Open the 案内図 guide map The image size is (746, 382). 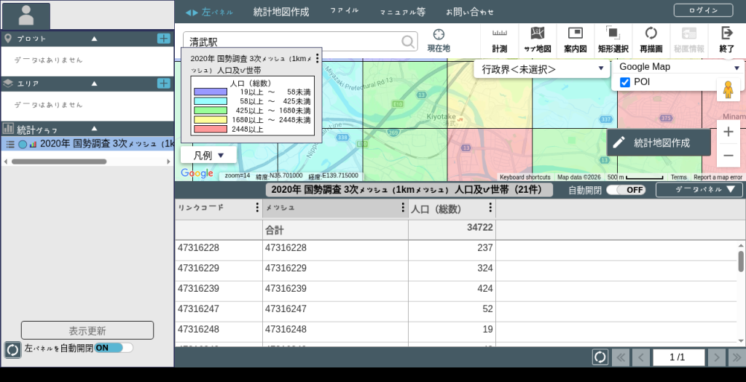pyautogui.click(x=576, y=41)
